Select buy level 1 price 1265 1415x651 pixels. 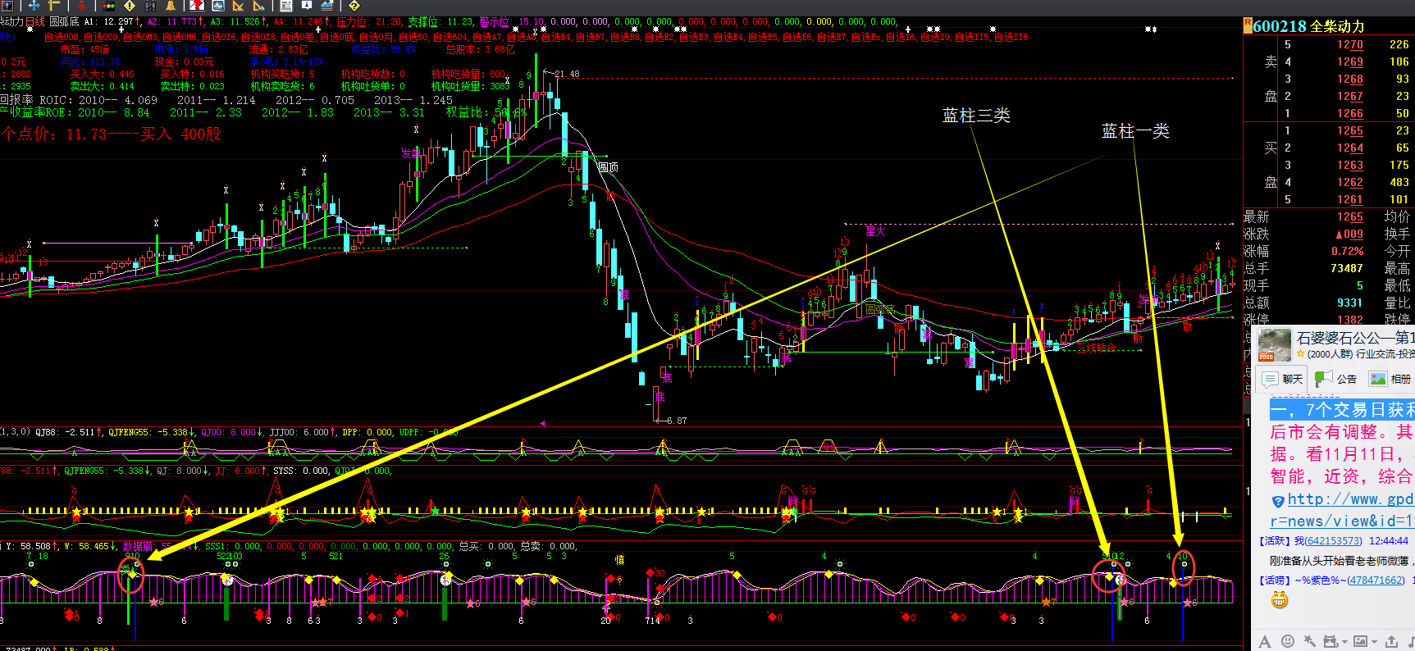1350,131
